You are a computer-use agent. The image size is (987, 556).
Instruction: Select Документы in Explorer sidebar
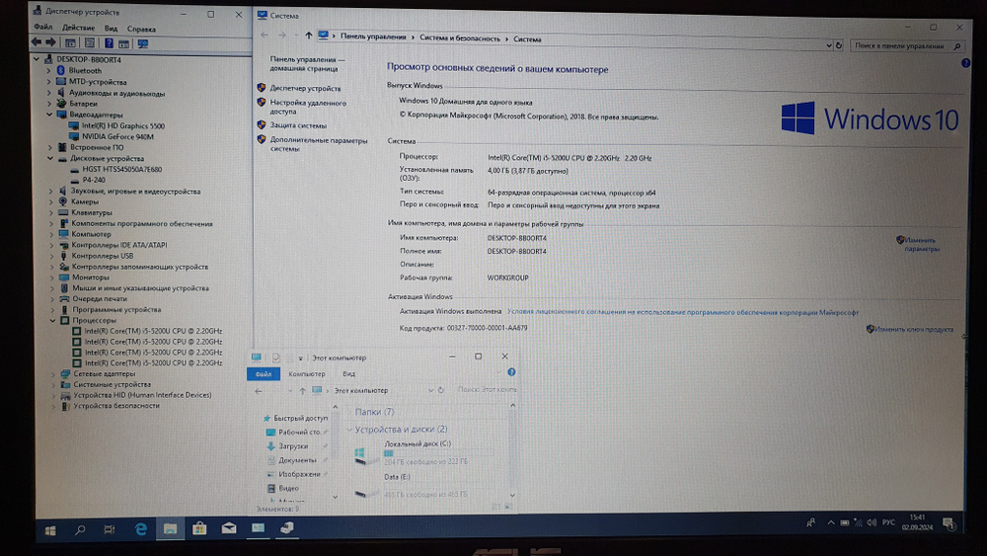297,460
